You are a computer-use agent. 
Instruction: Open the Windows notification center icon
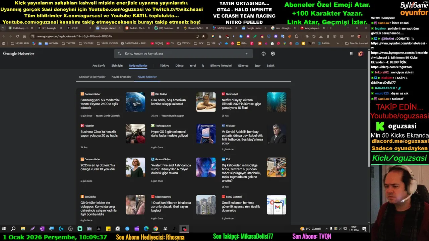click(364, 229)
